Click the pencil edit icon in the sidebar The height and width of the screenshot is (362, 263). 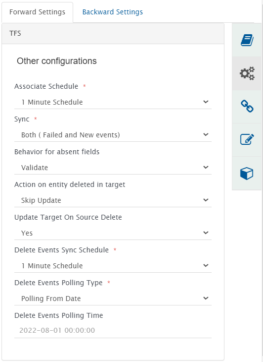point(247,140)
